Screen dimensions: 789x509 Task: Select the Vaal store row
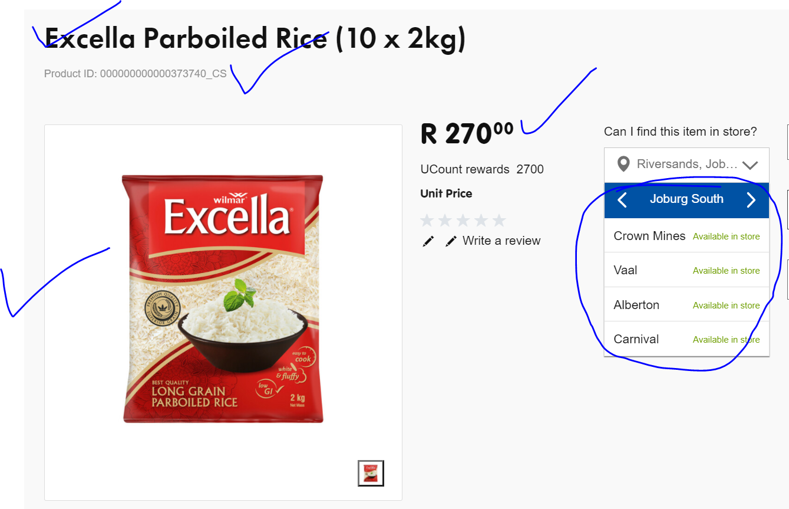tap(686, 270)
